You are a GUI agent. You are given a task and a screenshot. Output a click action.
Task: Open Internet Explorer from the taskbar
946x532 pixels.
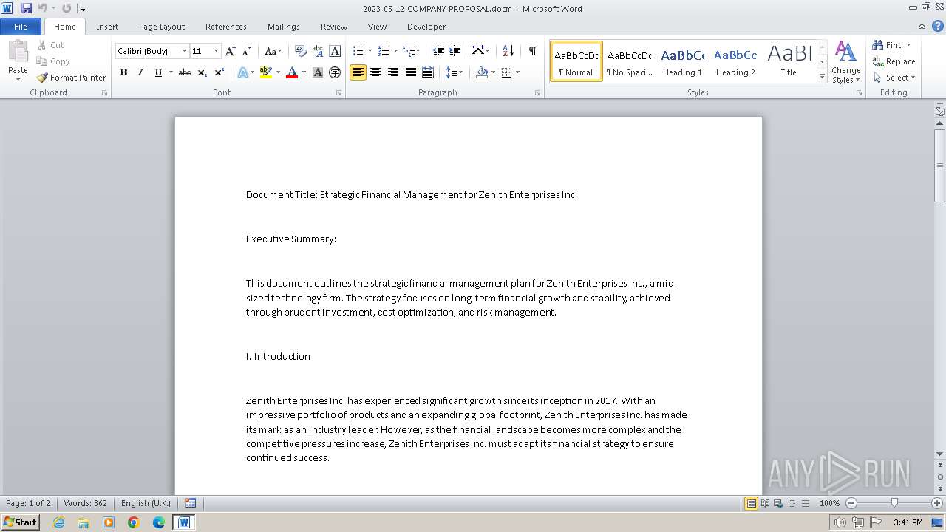(x=58, y=522)
